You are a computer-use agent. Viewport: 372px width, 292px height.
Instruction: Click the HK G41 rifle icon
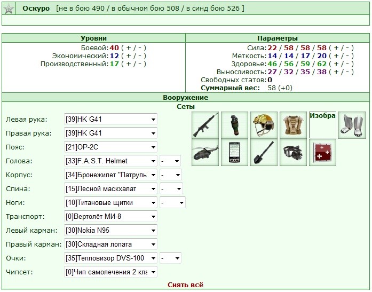pyautogui.click(x=205, y=125)
